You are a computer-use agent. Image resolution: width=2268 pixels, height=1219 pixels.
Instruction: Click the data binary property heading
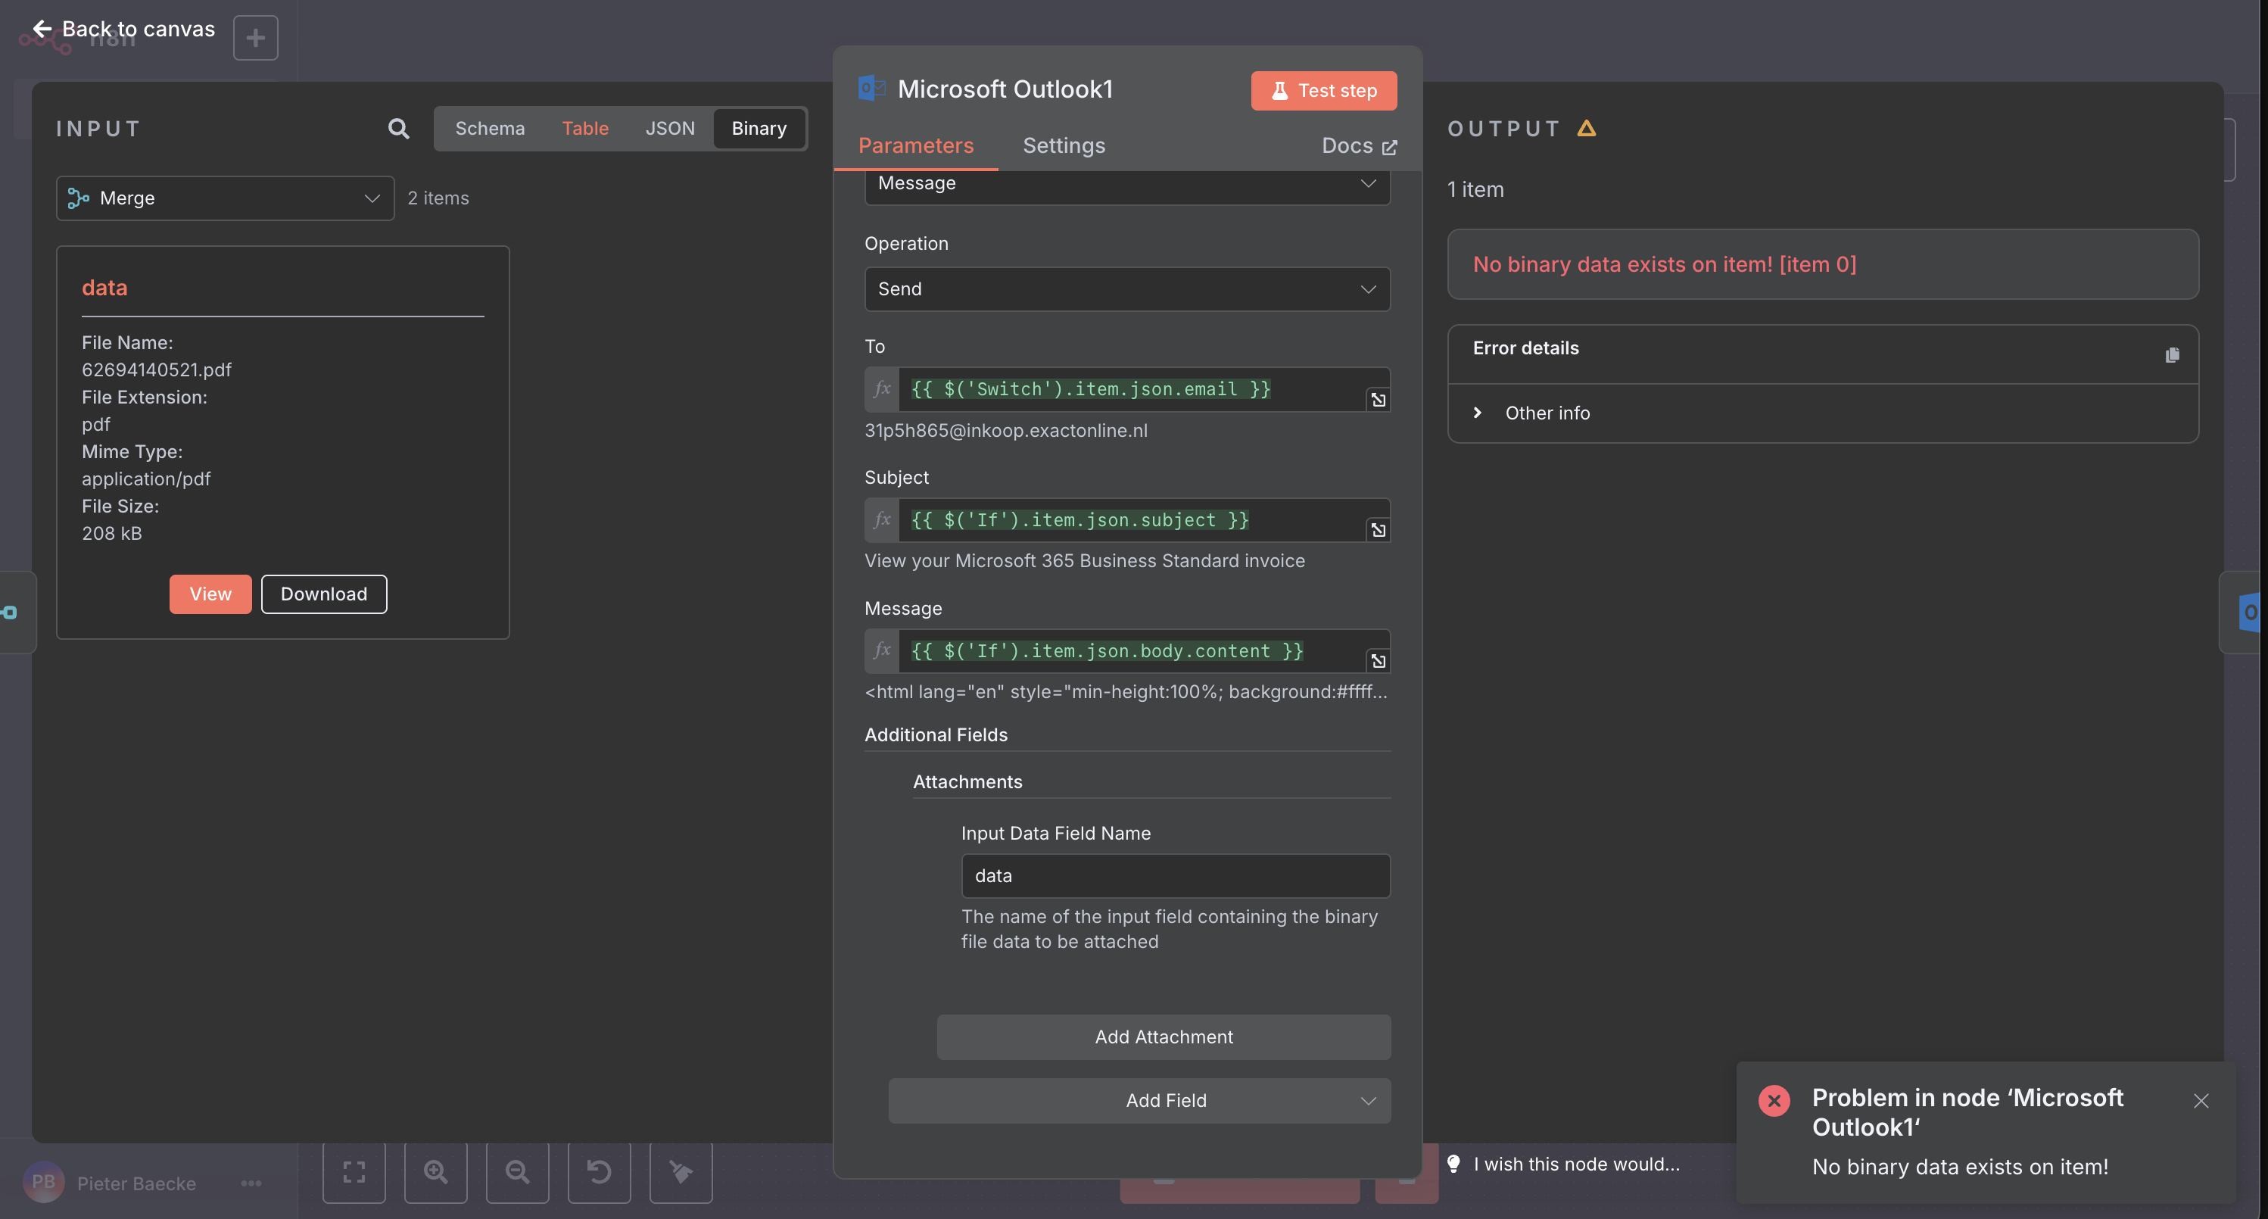104,288
